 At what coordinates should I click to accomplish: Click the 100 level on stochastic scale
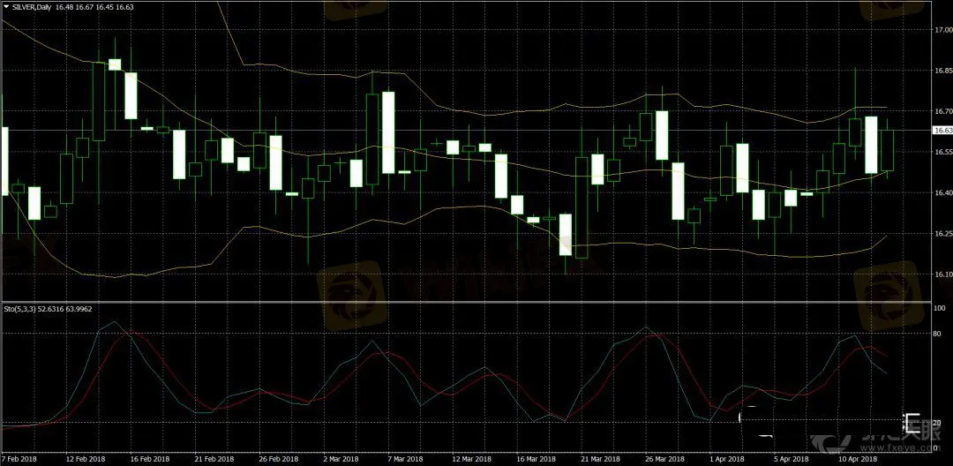tap(940, 308)
